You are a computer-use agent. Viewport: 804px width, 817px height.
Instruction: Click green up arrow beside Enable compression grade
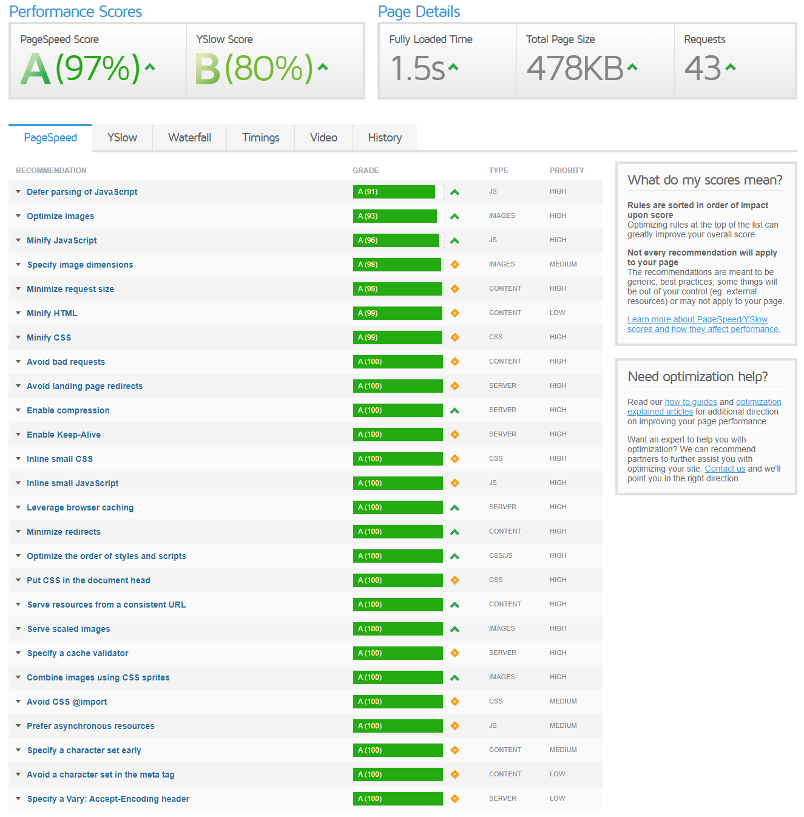[x=454, y=410]
